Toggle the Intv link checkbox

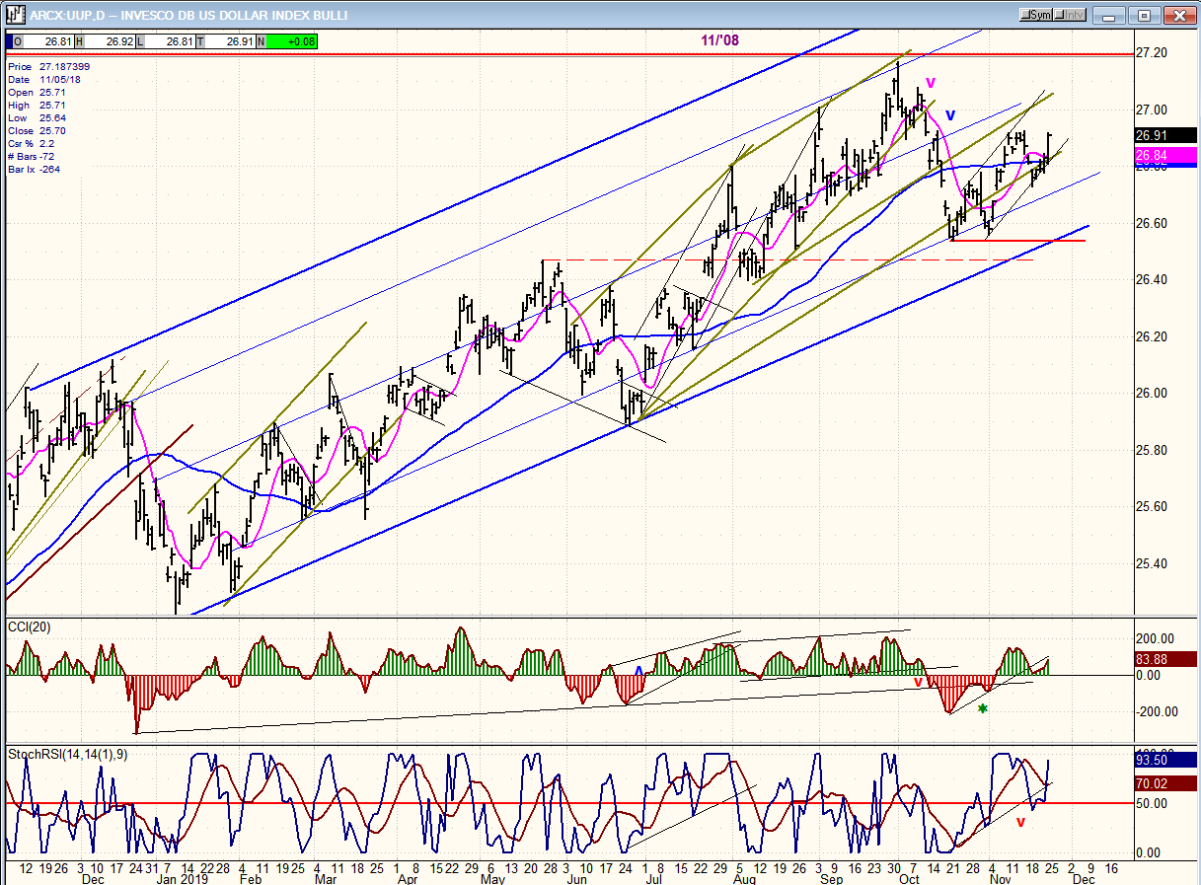pyautogui.click(x=1072, y=15)
